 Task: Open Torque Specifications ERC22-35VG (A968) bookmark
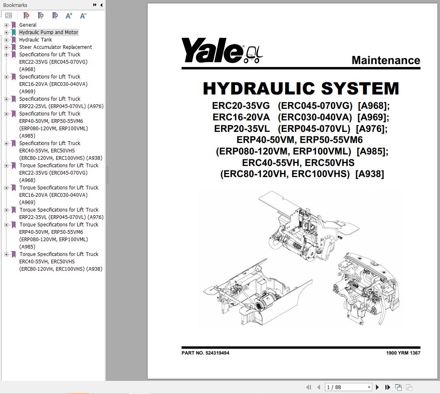click(x=59, y=173)
